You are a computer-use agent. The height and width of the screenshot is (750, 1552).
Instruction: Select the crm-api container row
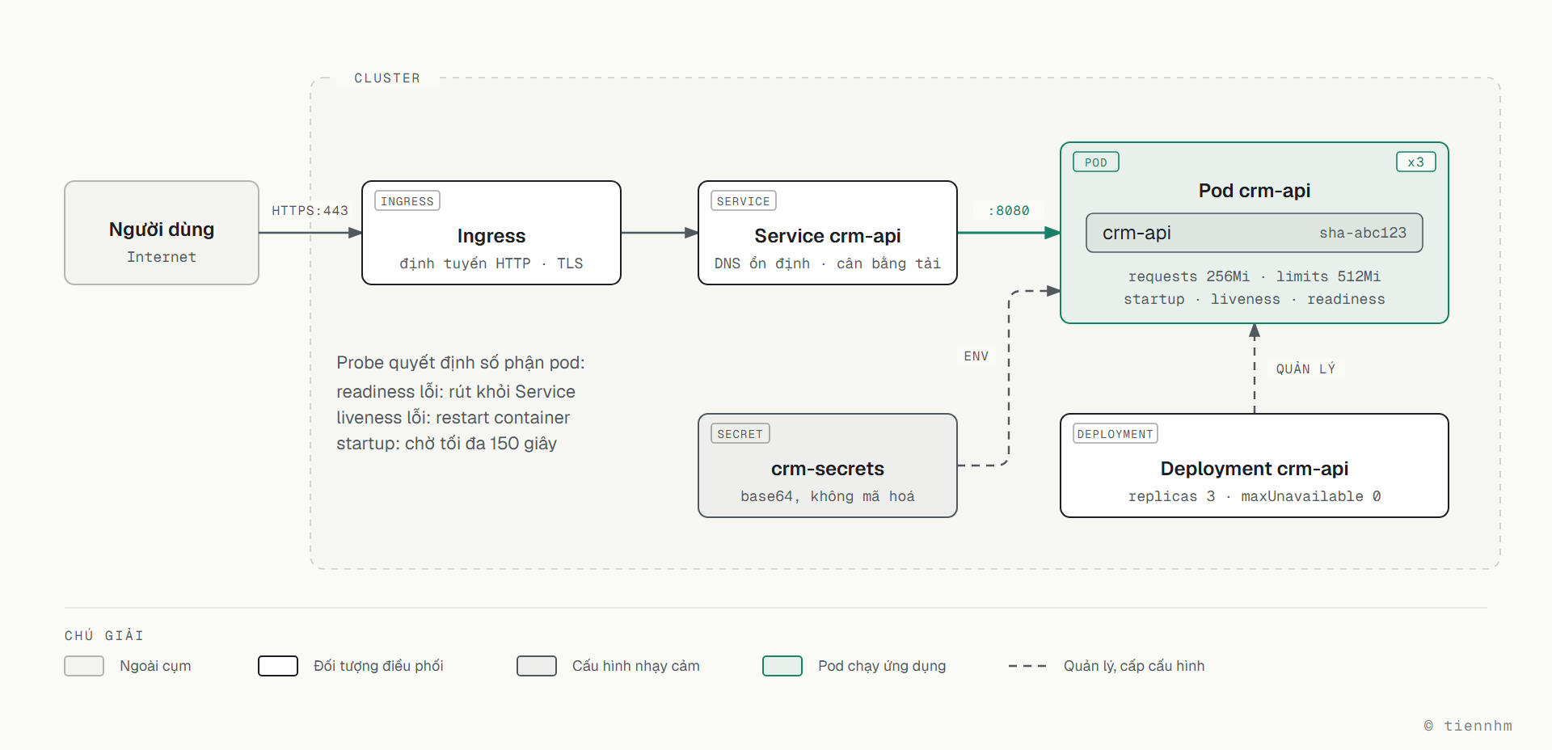[1255, 233]
